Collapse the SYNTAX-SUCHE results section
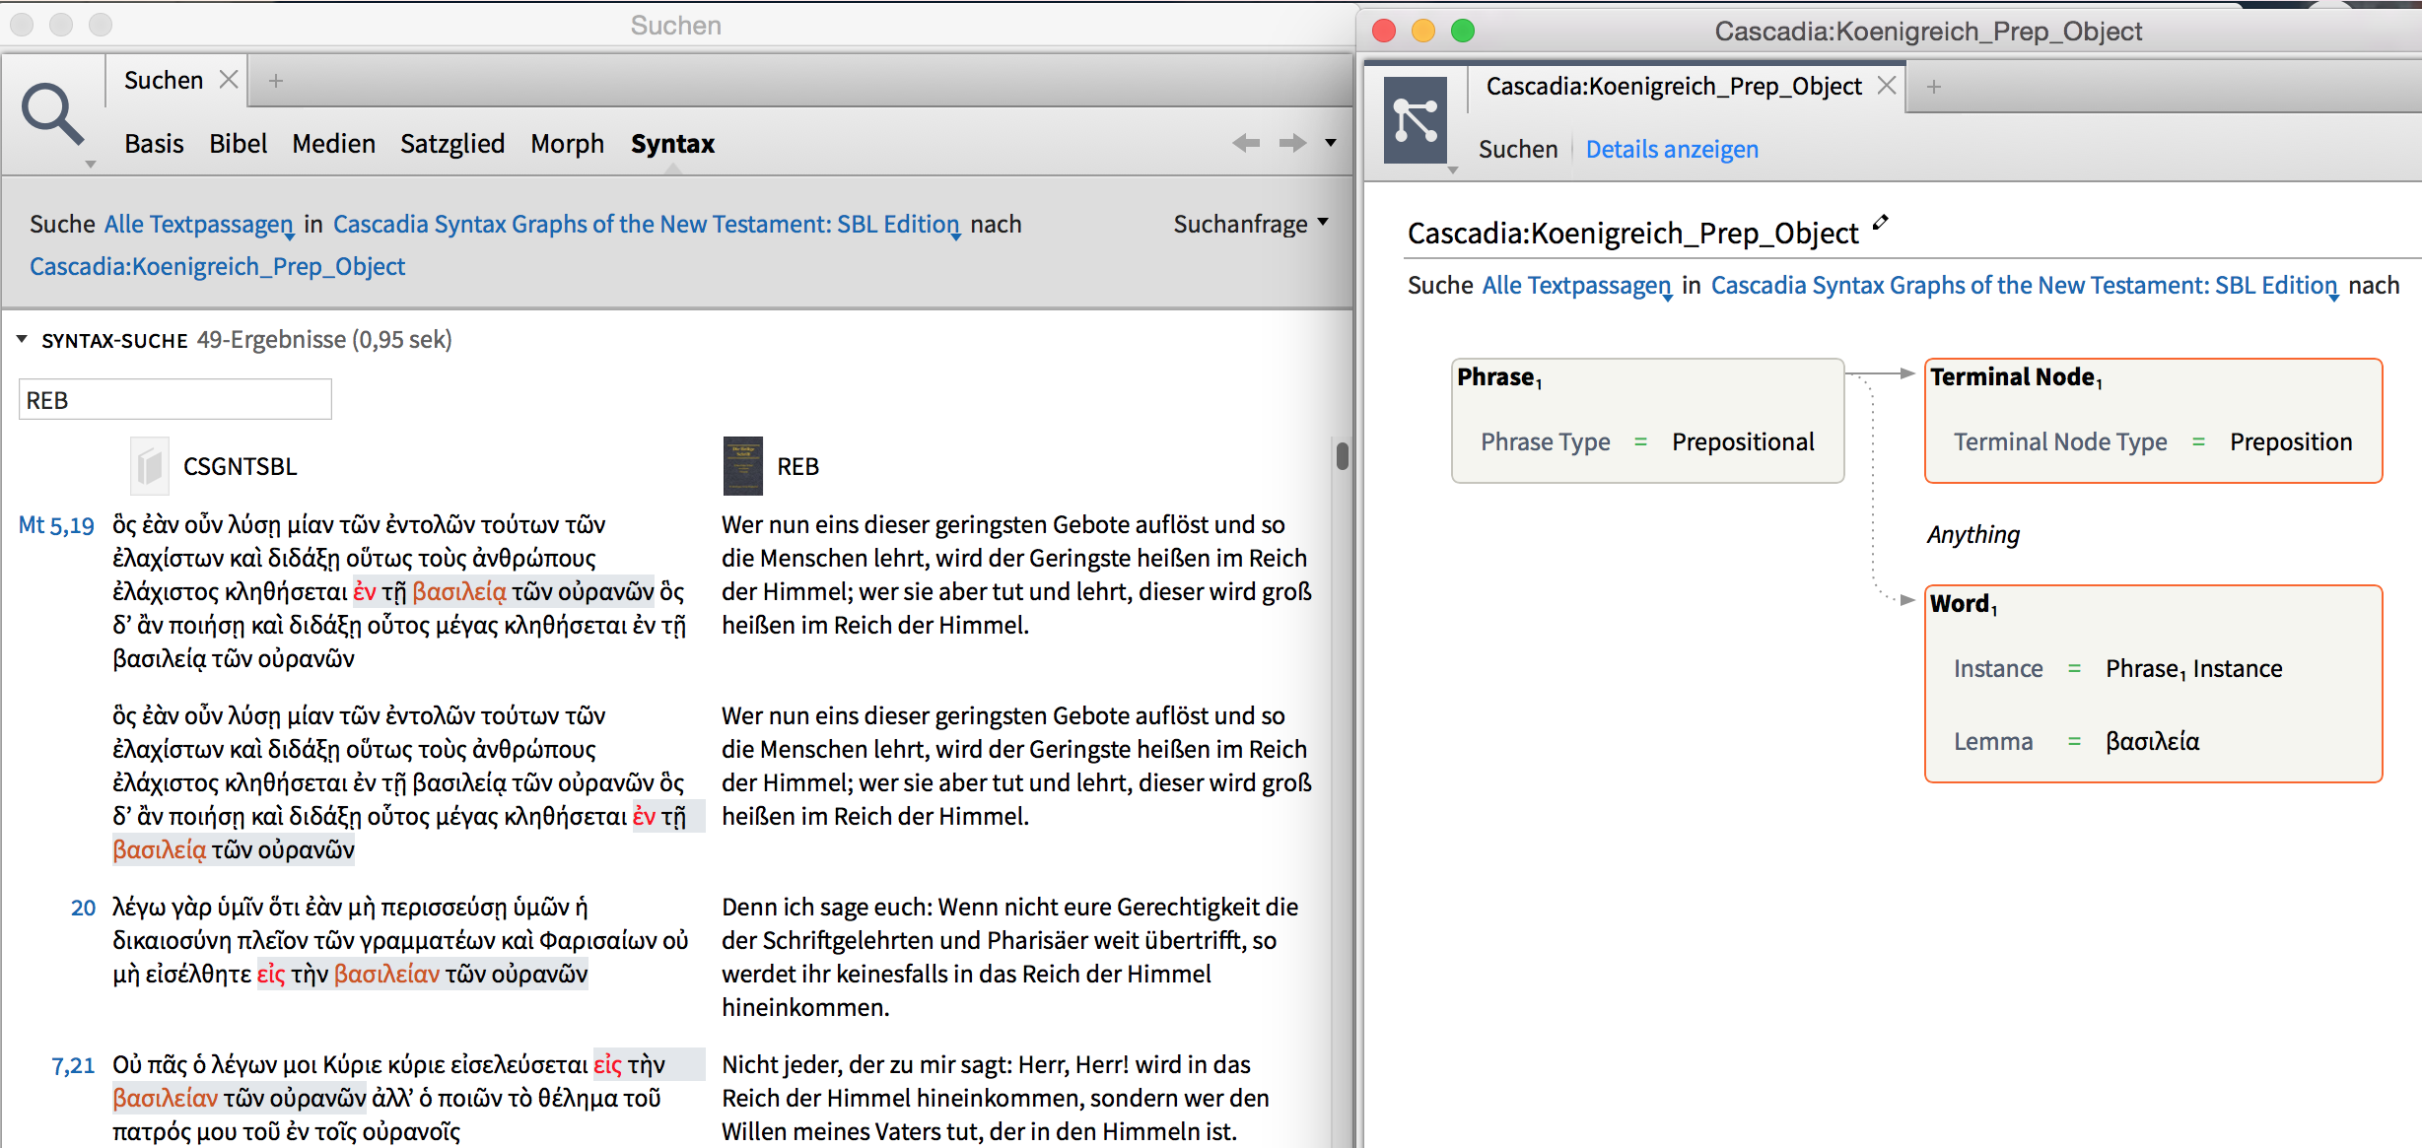The width and height of the screenshot is (2422, 1148). coord(22,340)
